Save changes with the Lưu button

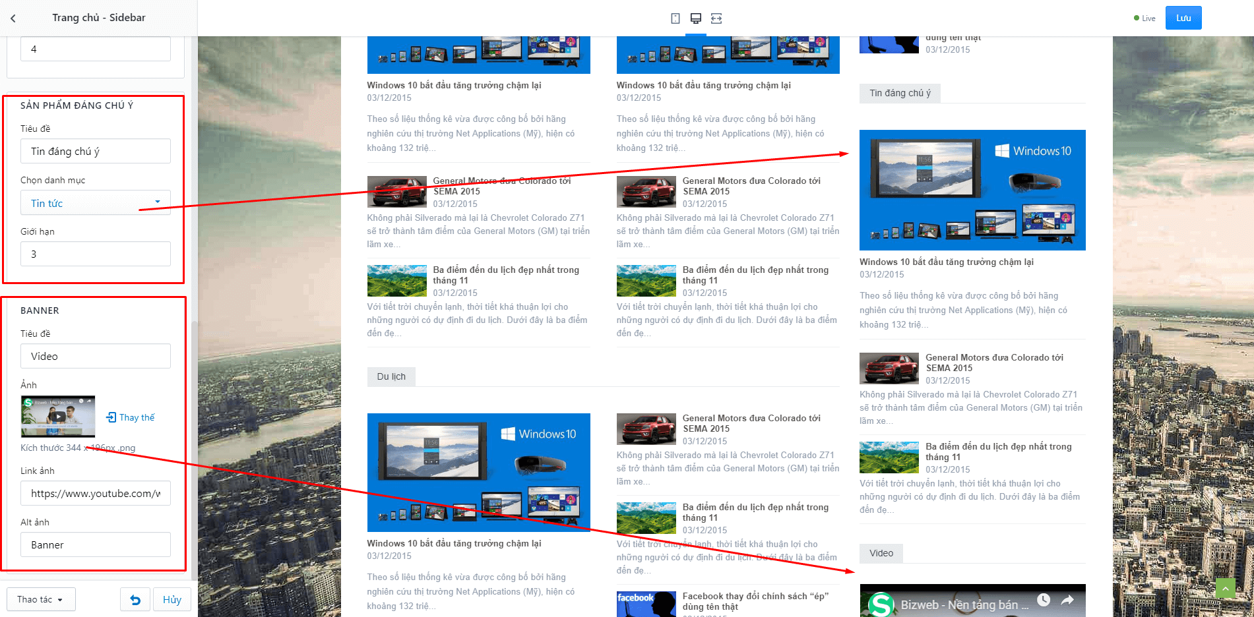click(x=1183, y=18)
